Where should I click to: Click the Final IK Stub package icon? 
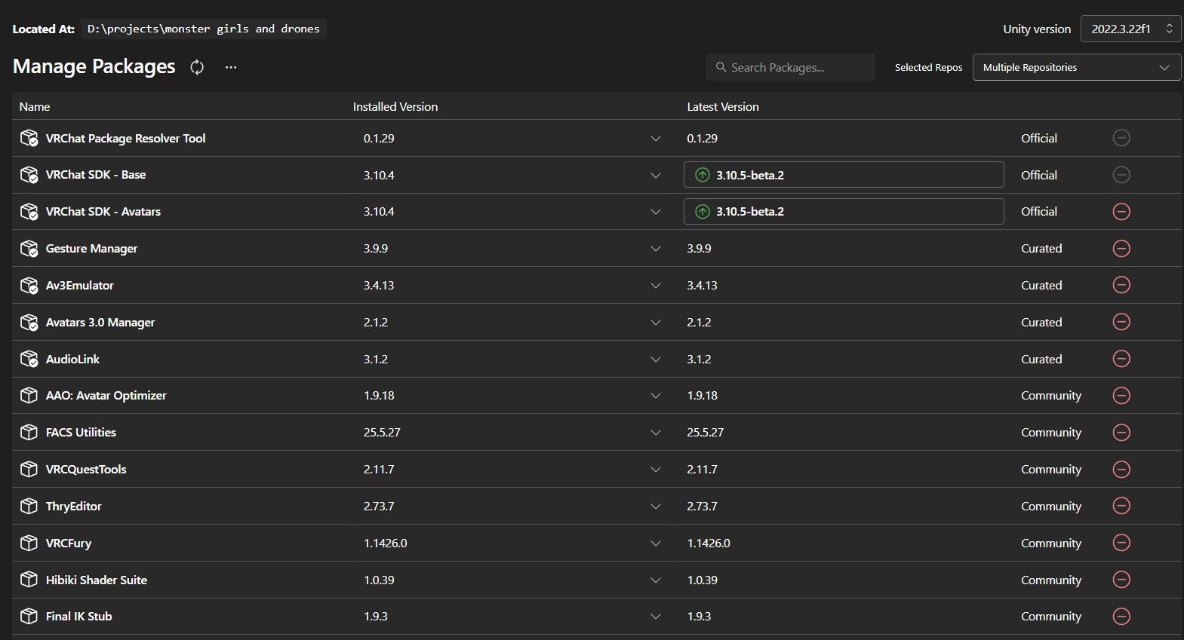[x=29, y=617]
